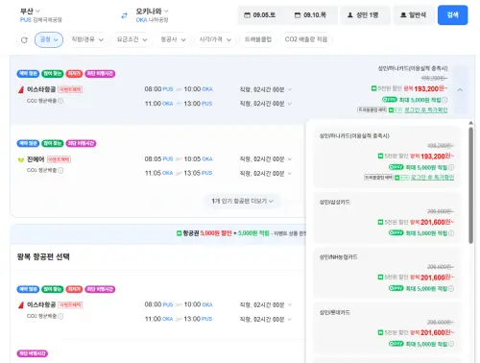Select the 삼성카드 201,600원 fare option
Viewport: 480px width, 363px height.
[387, 218]
